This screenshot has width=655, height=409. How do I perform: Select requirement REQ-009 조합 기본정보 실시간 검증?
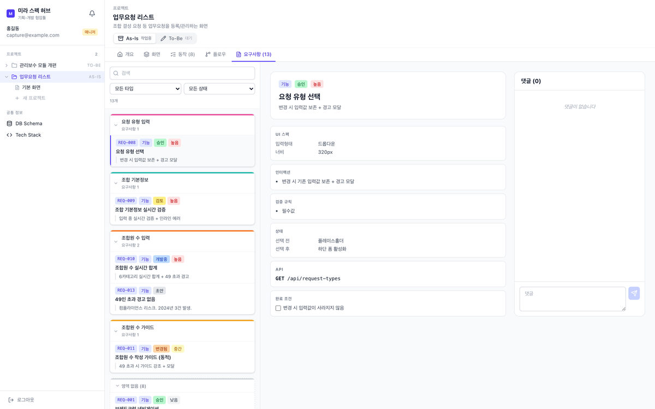[x=182, y=209]
